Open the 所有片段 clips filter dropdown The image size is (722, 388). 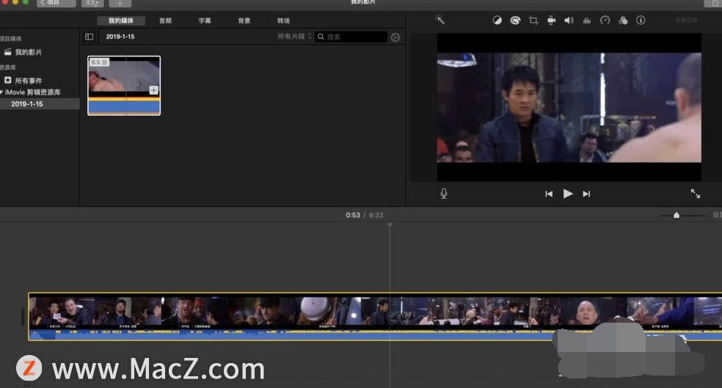coord(295,37)
